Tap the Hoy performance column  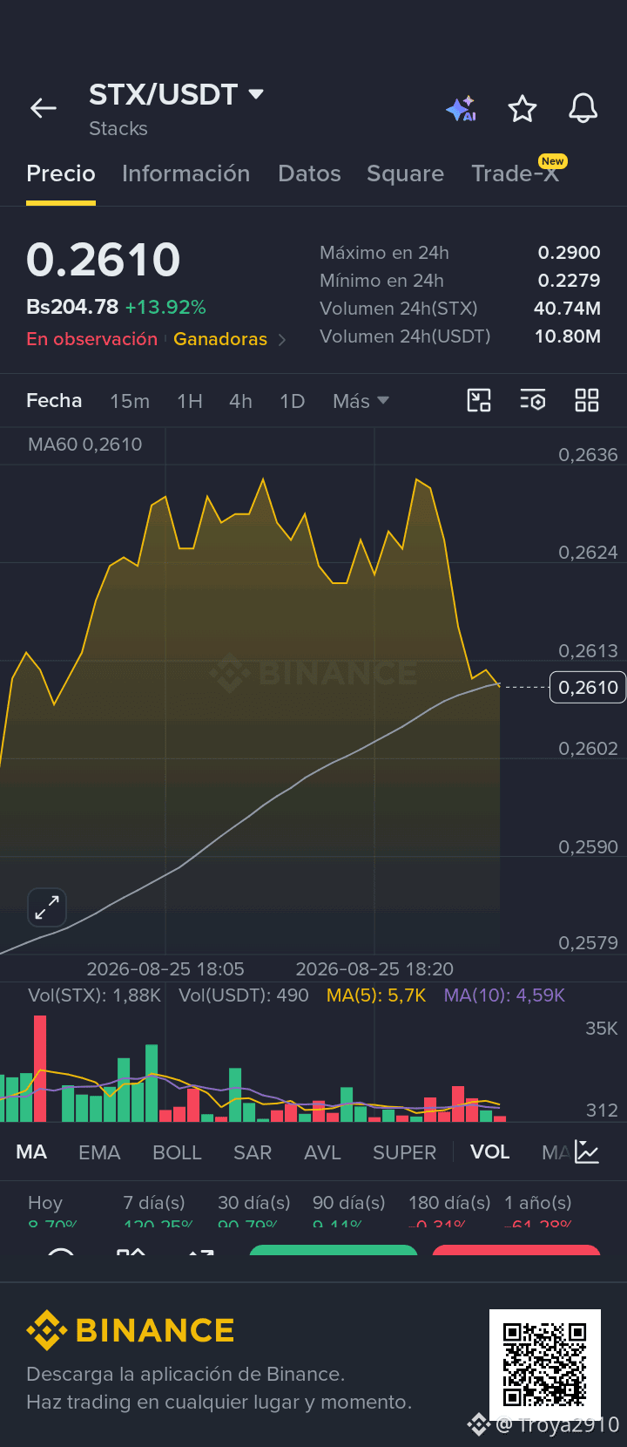point(52,1212)
